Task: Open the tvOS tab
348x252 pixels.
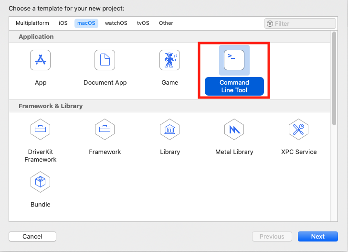Action: point(143,23)
